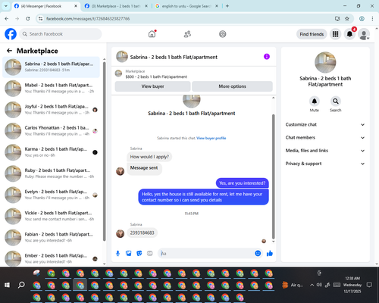Open the Menu grid icon
This screenshot has width=379, height=303.
(335, 34)
